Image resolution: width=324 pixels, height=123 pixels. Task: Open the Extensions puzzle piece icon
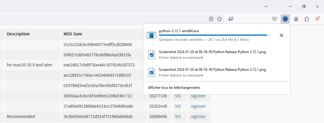(x=307, y=19)
